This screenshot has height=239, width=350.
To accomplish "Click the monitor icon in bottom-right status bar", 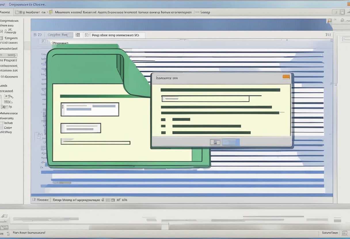I will tap(345, 233).
